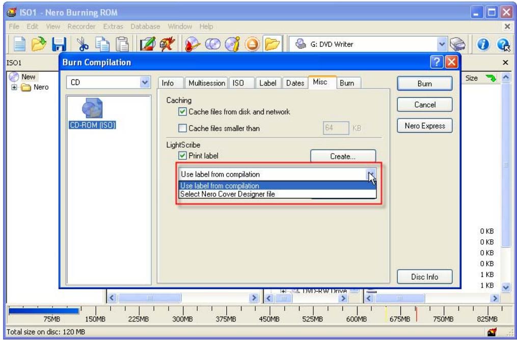Click the Copy icon in toolbar

pyautogui.click(x=102, y=44)
